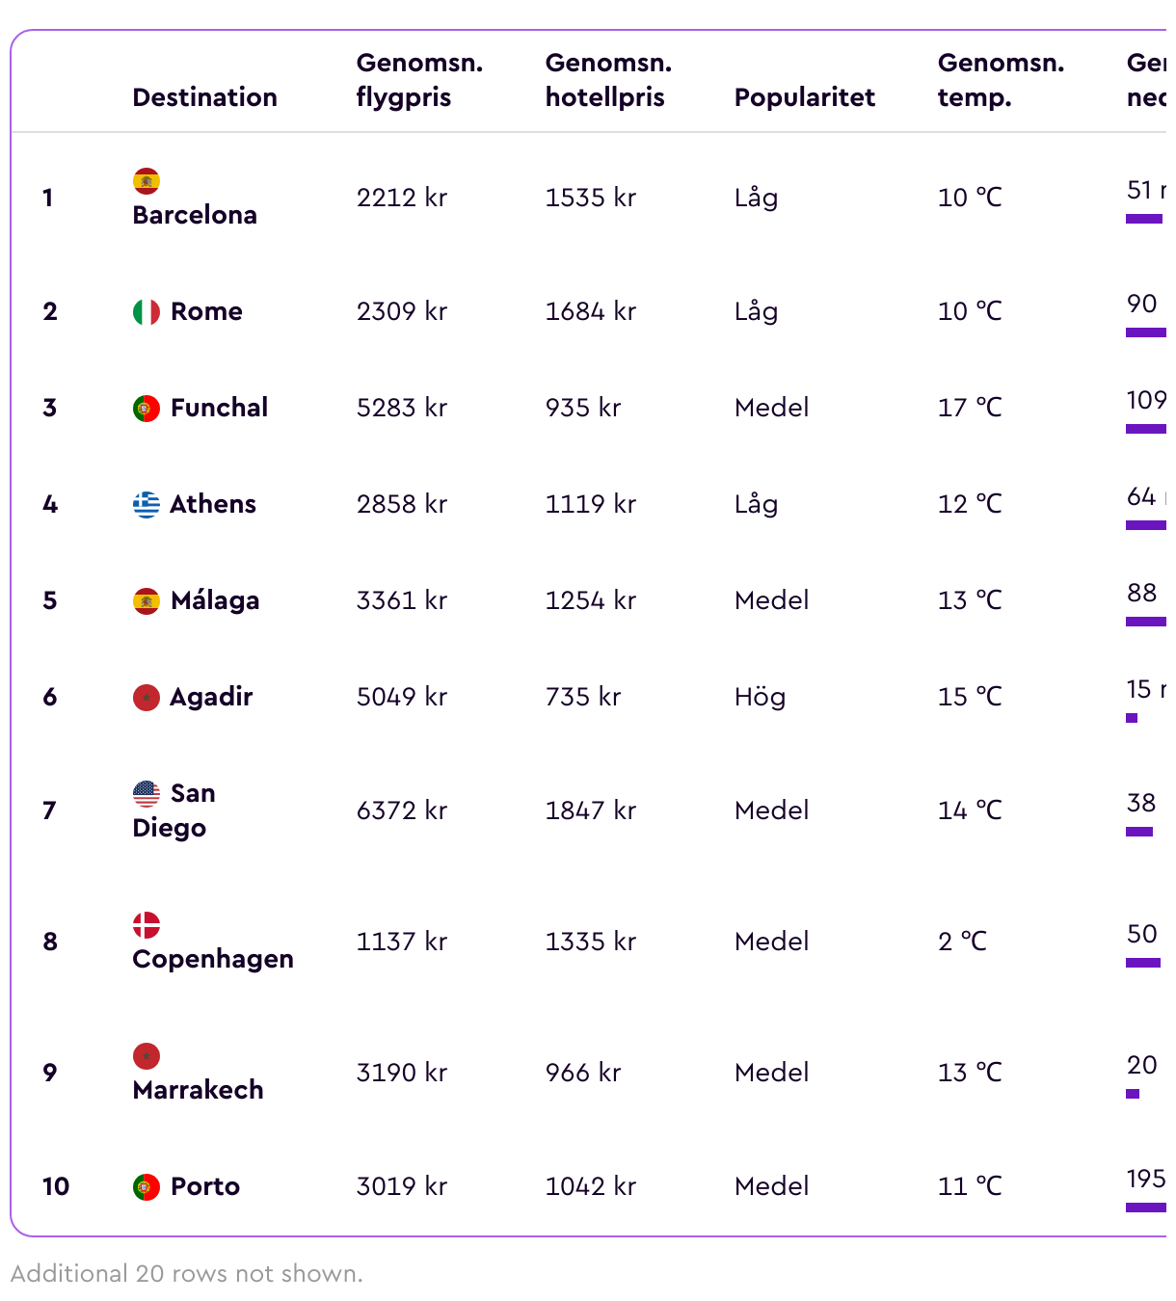Click the San Diego flight price 6372 kr
Image resolution: width=1176 pixels, height=1301 pixels.
pos(402,810)
